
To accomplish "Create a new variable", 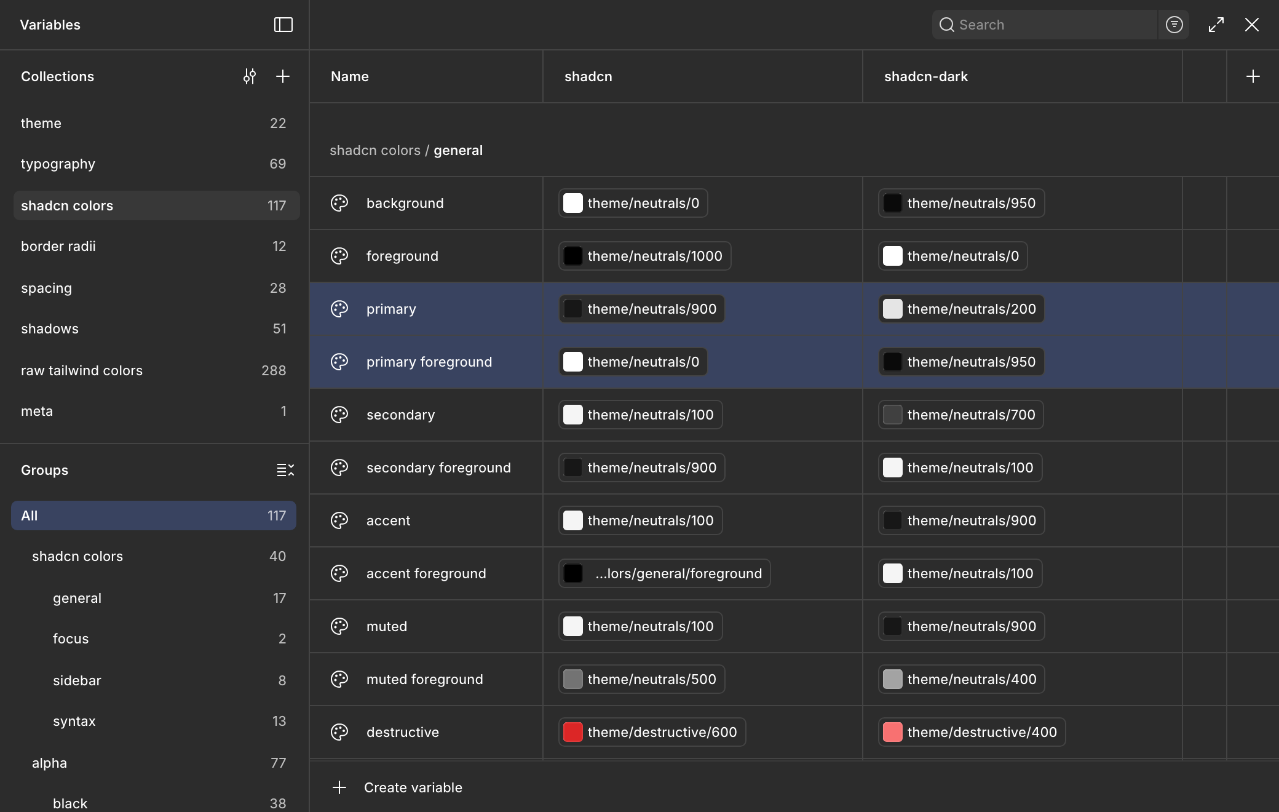I will point(397,787).
